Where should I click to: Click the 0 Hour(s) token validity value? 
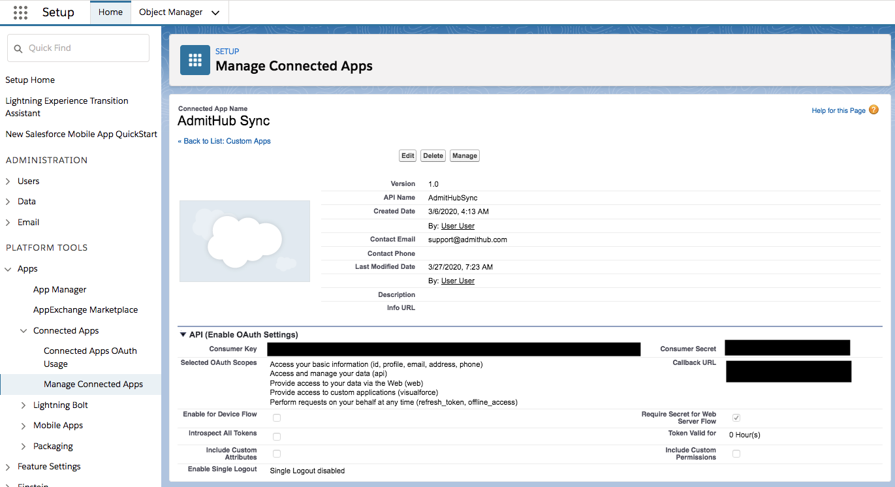(745, 435)
